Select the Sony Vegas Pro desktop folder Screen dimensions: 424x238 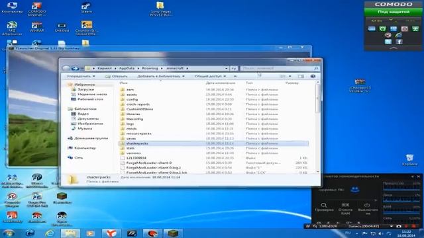pyautogui.click(x=160, y=9)
